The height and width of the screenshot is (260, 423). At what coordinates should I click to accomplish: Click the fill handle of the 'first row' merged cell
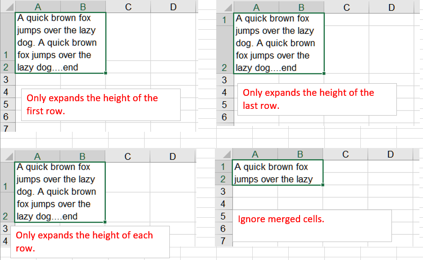(105, 73)
